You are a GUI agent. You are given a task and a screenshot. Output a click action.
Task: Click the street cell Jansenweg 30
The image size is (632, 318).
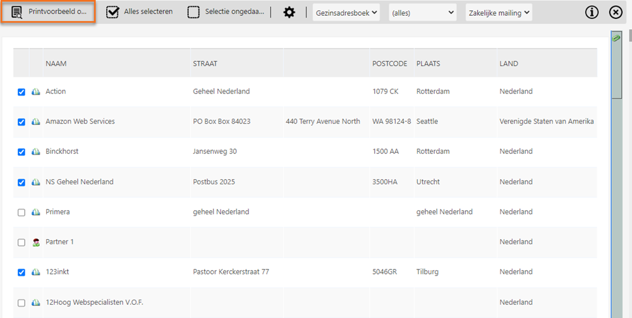[x=216, y=151]
